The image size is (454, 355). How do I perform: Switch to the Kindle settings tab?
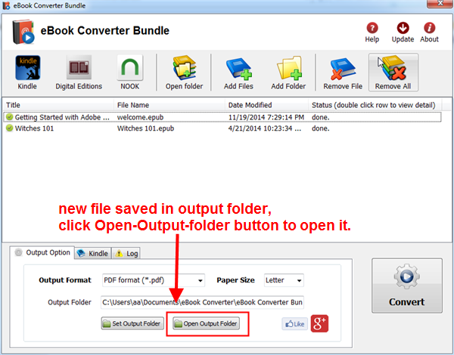click(x=92, y=254)
